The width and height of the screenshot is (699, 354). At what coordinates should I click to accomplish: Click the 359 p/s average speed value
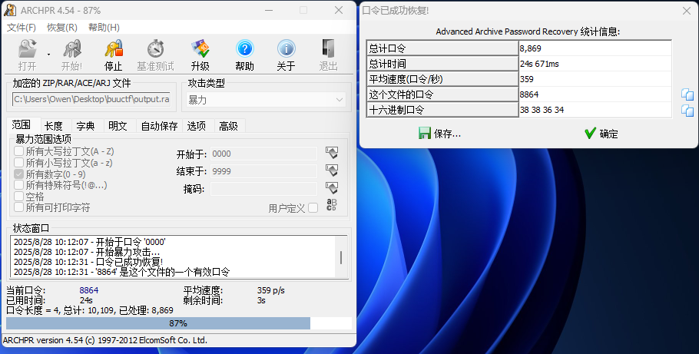pyautogui.click(x=270, y=290)
